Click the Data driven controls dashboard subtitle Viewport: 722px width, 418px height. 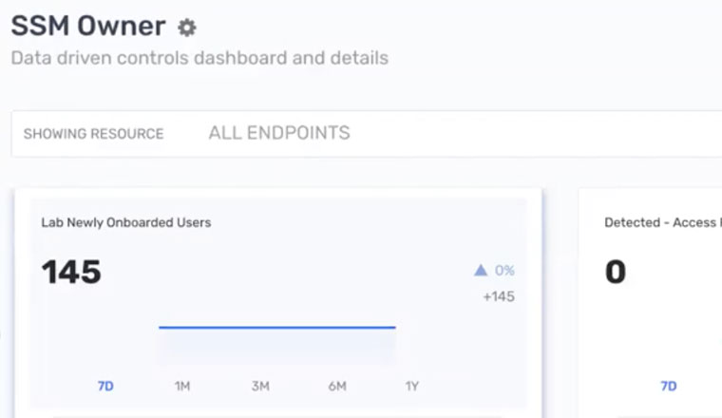[199, 58]
